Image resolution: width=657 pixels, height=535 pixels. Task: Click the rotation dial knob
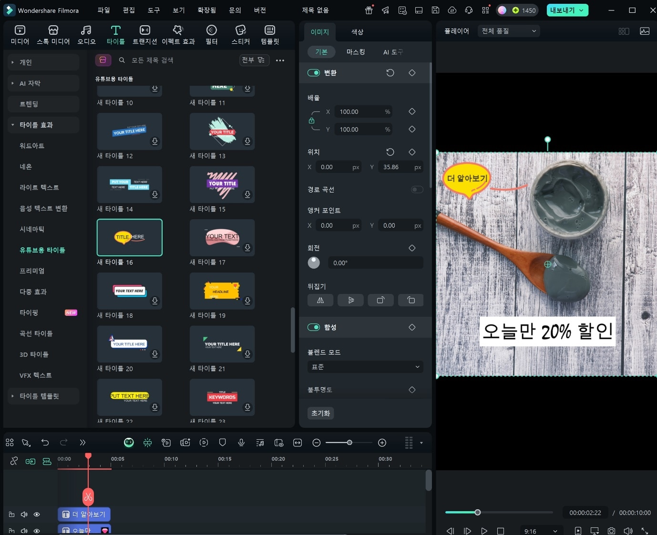coord(314,262)
